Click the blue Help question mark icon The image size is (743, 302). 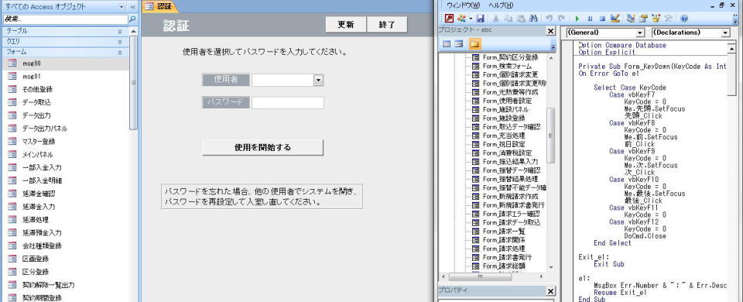[x=684, y=19]
